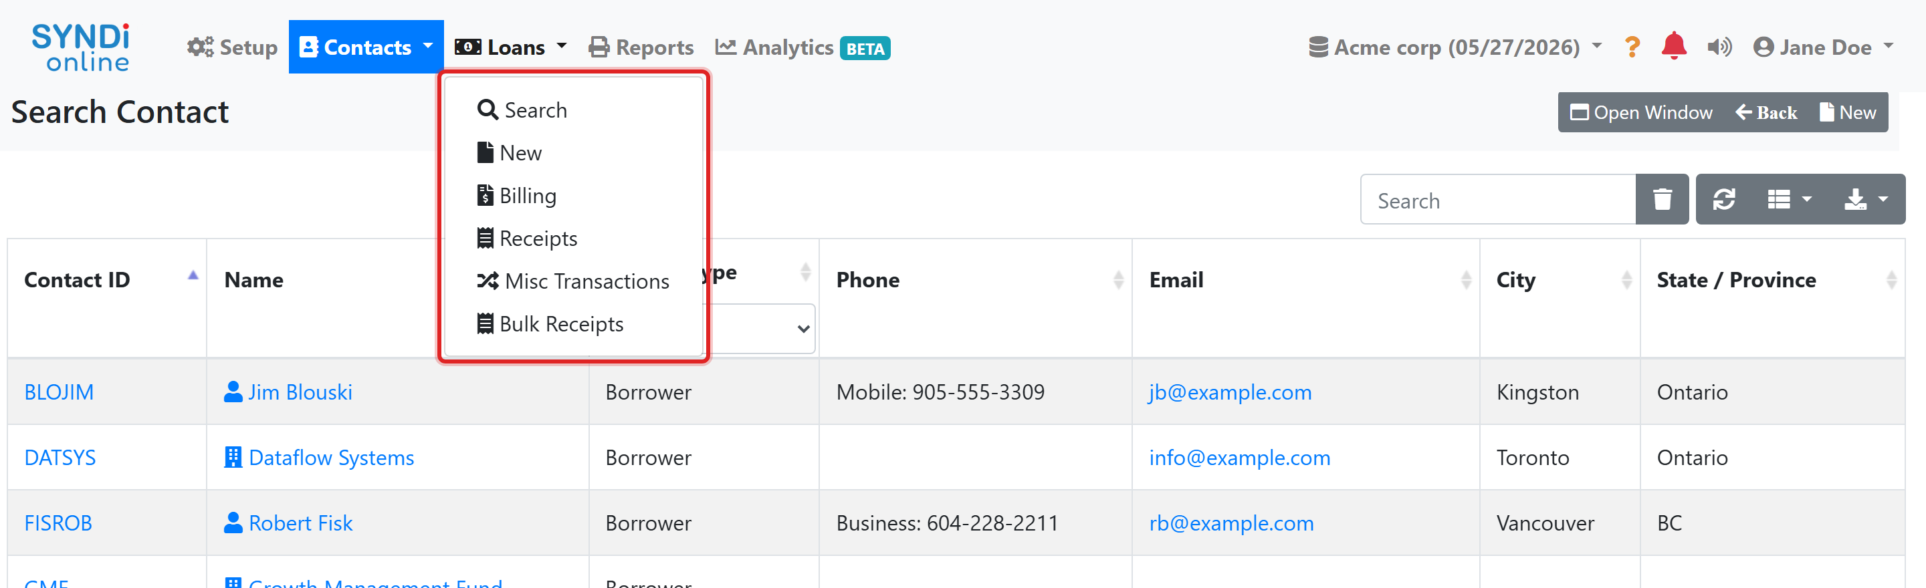Click the speaker announcements icon
The image size is (1926, 588).
click(x=1719, y=47)
